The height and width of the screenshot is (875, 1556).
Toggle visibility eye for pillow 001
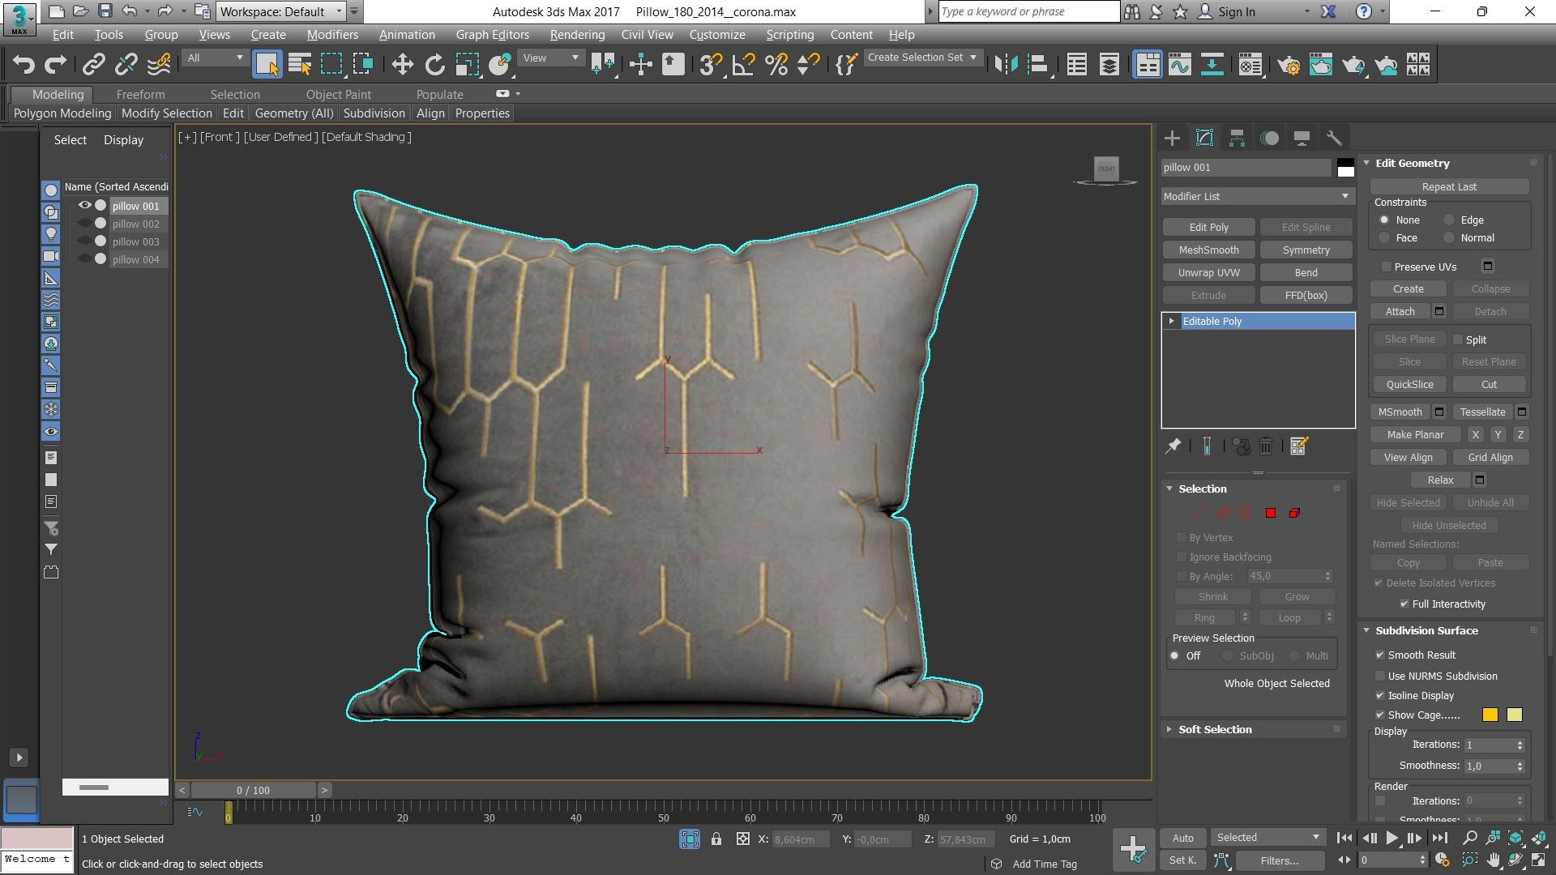click(x=84, y=205)
